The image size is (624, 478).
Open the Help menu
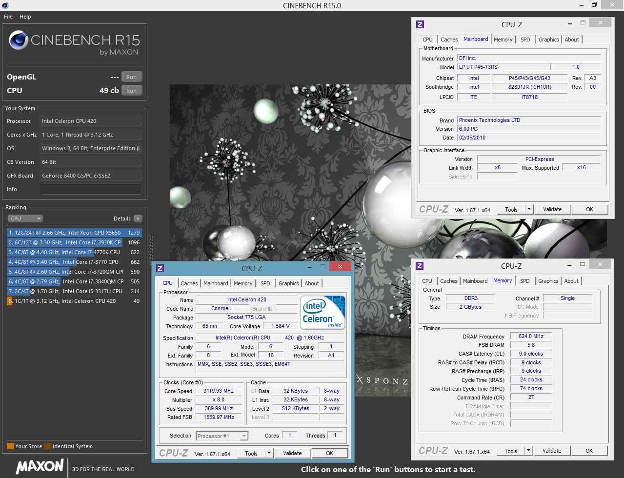tap(25, 17)
